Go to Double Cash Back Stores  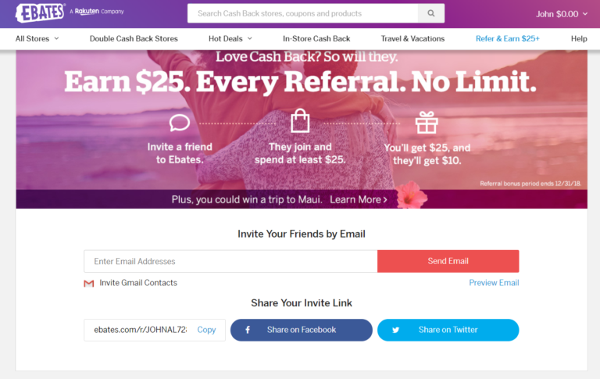coord(134,38)
